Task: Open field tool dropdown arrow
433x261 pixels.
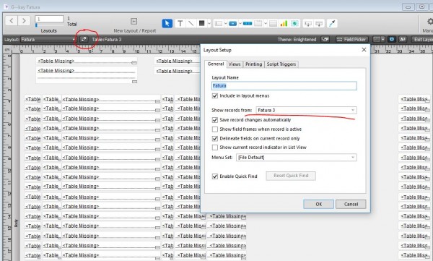Action: [226, 24]
